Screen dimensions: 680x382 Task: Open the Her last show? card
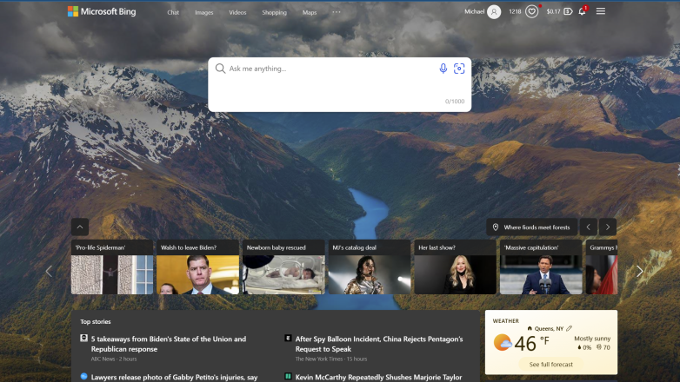click(x=456, y=267)
